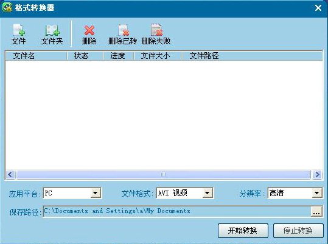Viewport: 328px width, 244px height.
Task: Open the 应用平台 PC dropdown
Action: pyautogui.click(x=96, y=193)
